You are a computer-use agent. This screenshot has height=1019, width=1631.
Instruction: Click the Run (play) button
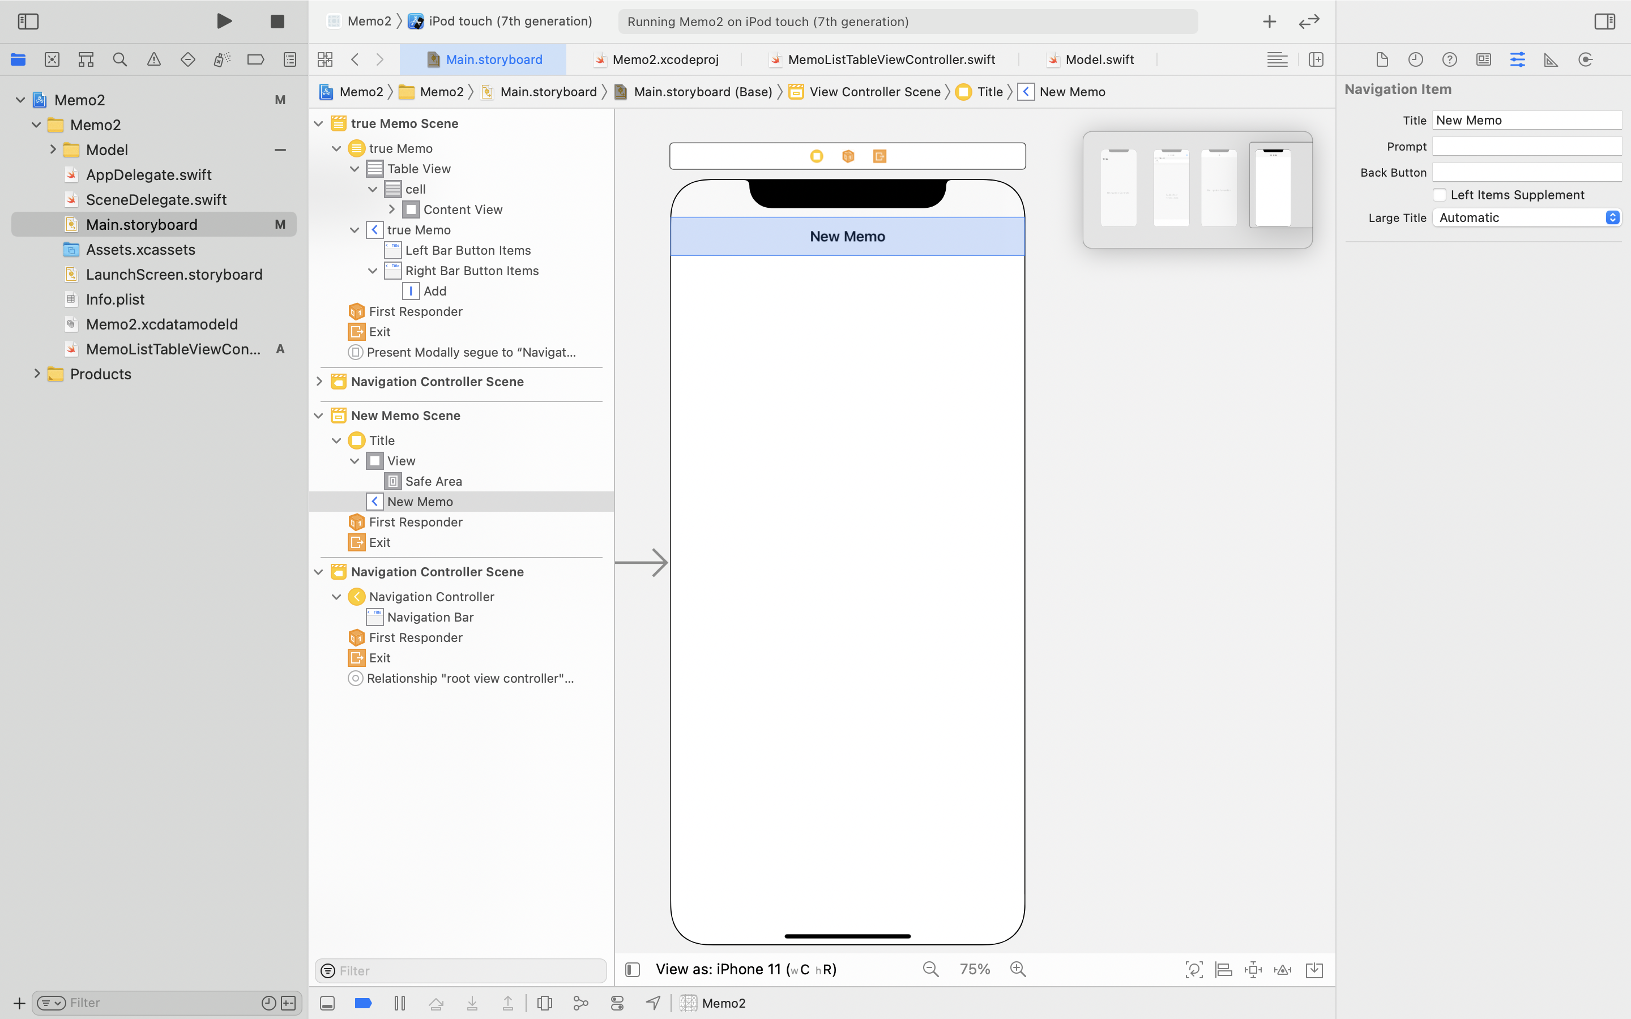224,21
